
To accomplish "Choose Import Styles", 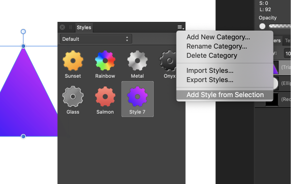I will [x=210, y=70].
